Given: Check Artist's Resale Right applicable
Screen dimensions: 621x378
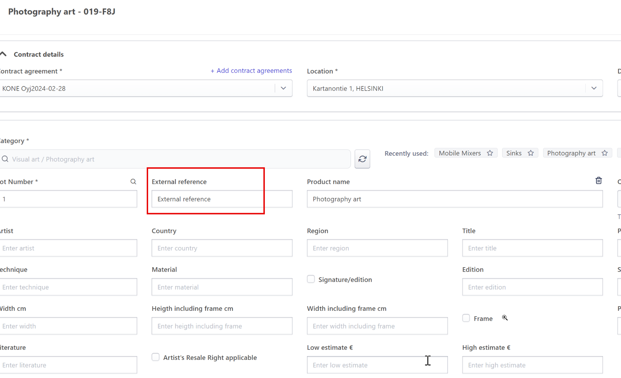Looking at the screenshot, I should click(x=156, y=357).
